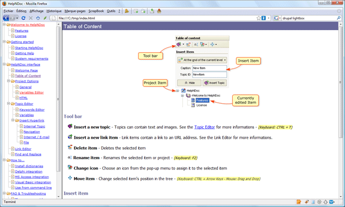Viewport: 345px width, 207px height.
Task: Open the Keywords Editor link
Action: click(32, 110)
